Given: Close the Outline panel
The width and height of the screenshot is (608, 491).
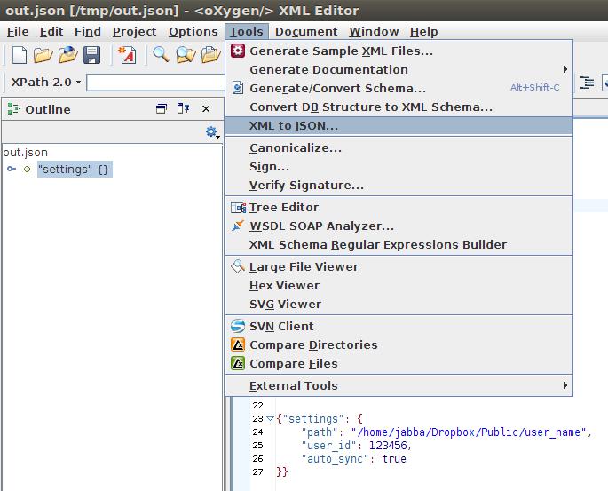Looking at the screenshot, I should pos(206,109).
